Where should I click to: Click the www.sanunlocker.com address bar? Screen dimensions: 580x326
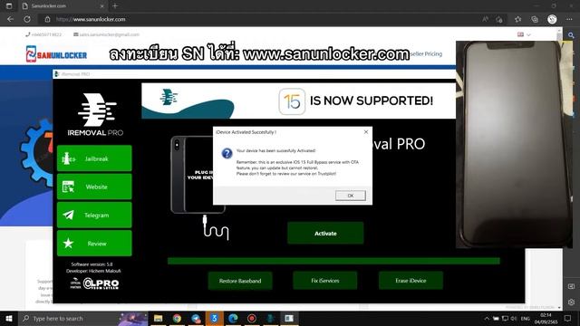[259, 19]
